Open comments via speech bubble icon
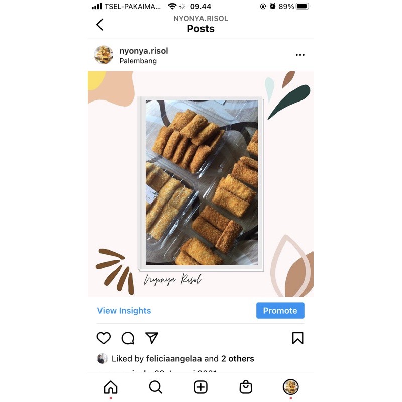 tap(128, 338)
